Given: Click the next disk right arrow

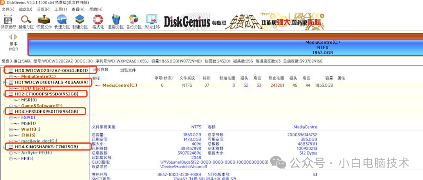Looking at the screenshot, I should click(16, 37).
